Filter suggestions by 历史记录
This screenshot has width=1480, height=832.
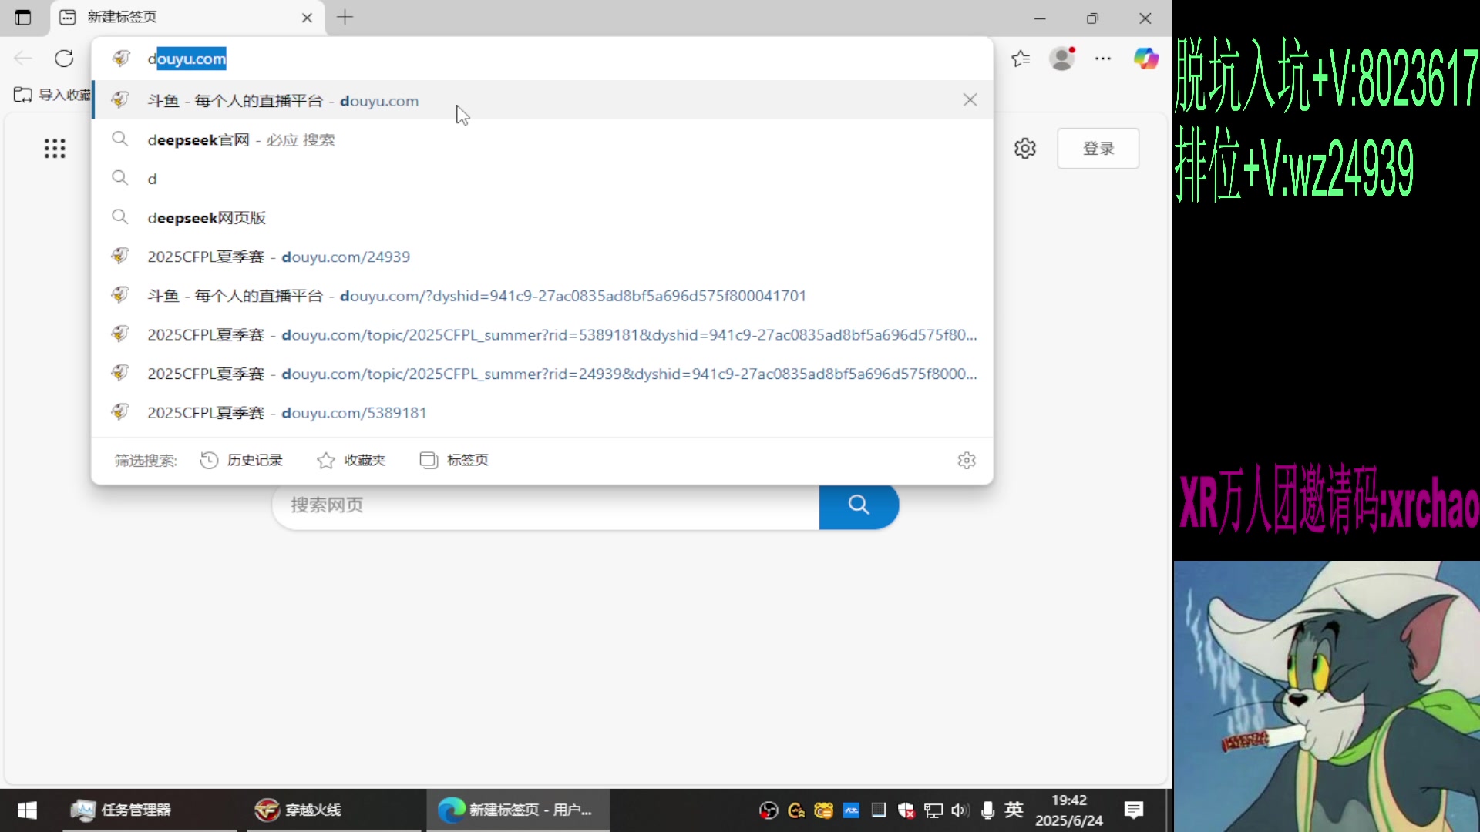click(241, 460)
